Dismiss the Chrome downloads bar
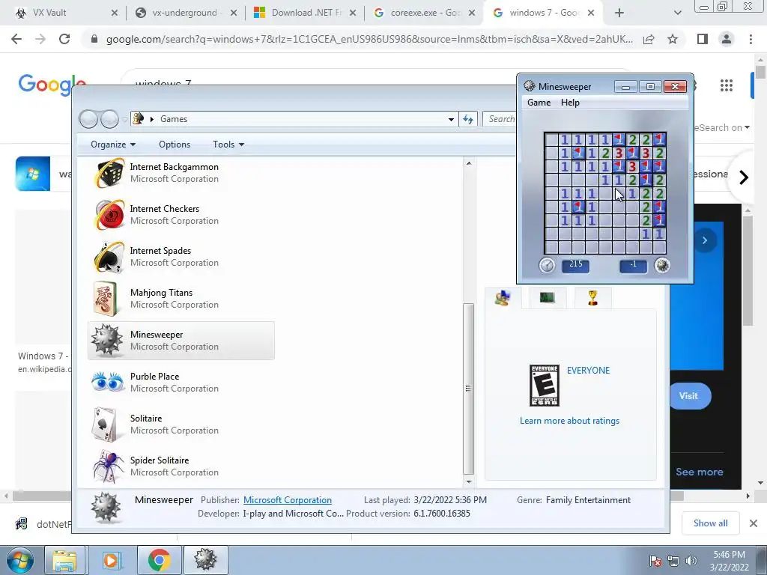The image size is (767, 575). click(754, 523)
